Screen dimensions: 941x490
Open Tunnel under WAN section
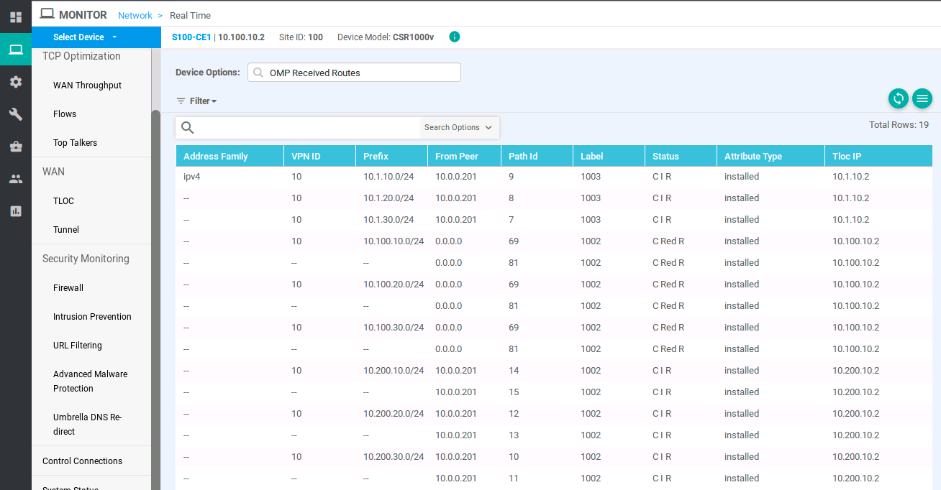pyautogui.click(x=66, y=230)
